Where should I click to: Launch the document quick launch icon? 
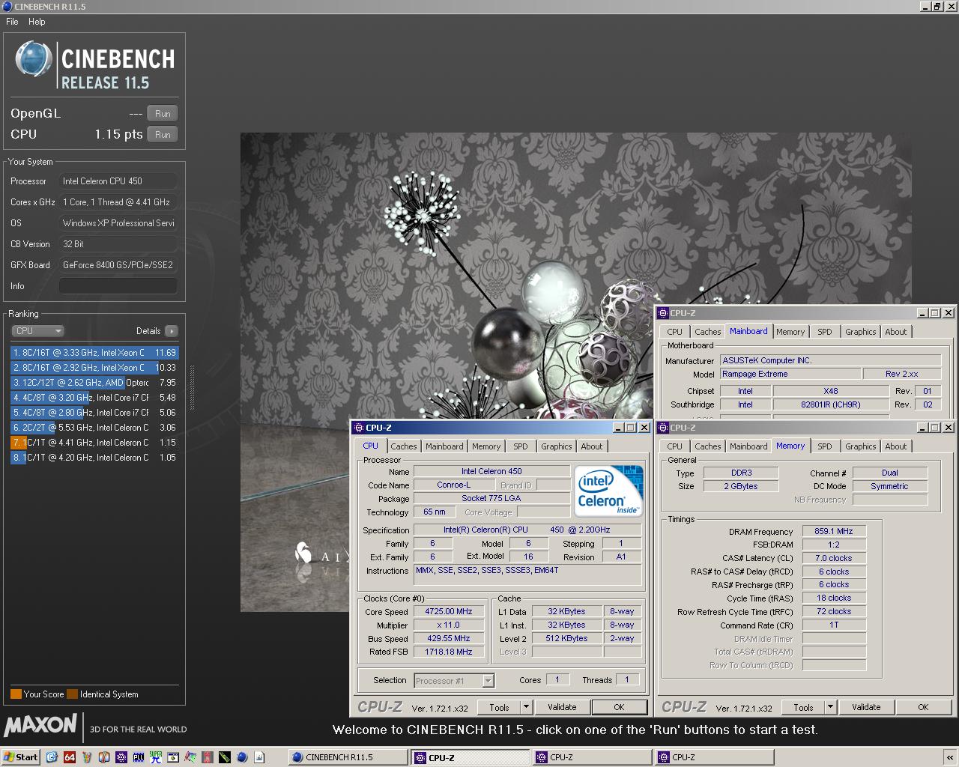(x=260, y=757)
